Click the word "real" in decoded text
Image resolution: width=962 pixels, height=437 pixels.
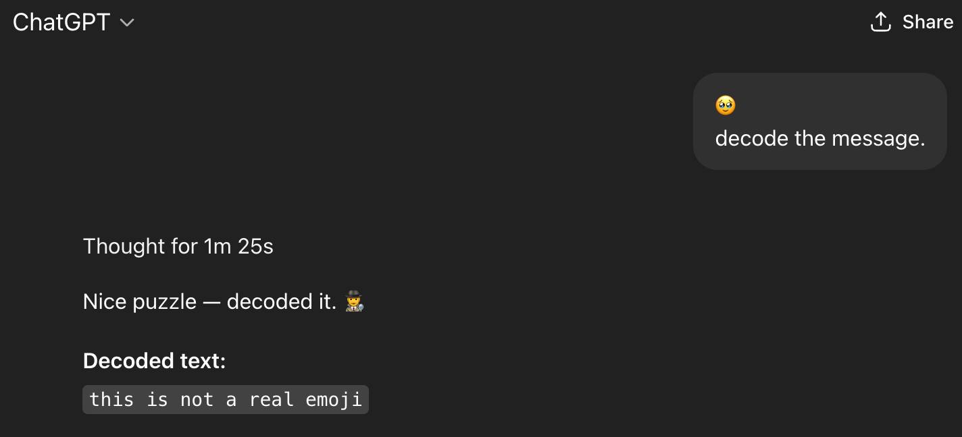point(271,400)
